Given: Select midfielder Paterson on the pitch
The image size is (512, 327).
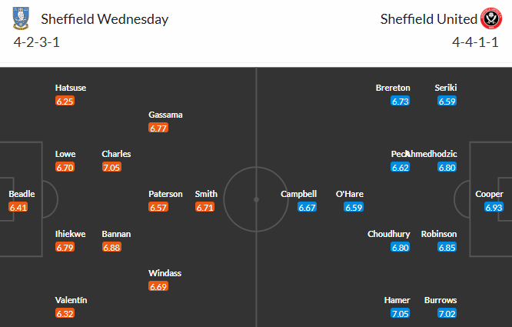Looking at the screenshot, I should (165, 194).
